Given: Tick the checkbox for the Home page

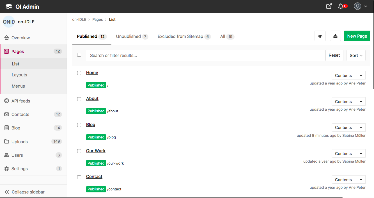Looking at the screenshot, I should point(79,73).
